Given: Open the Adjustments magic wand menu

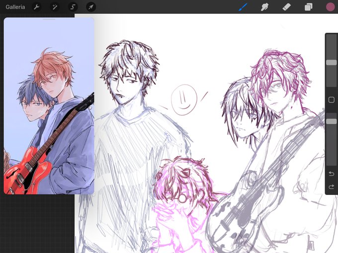Looking at the screenshot, I should [x=55, y=7].
